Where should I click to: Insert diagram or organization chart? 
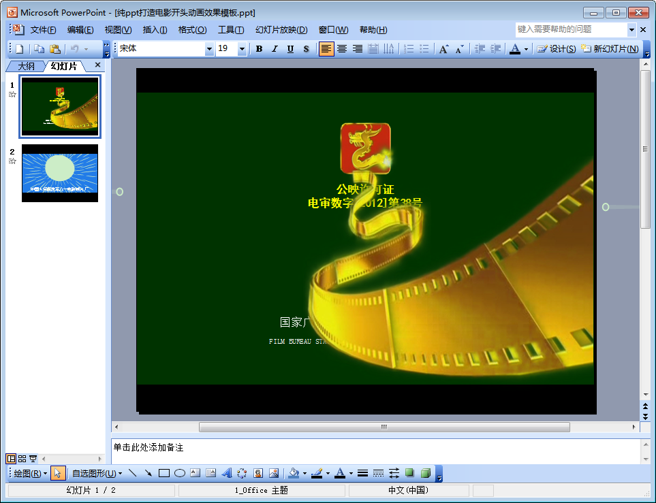[243, 473]
